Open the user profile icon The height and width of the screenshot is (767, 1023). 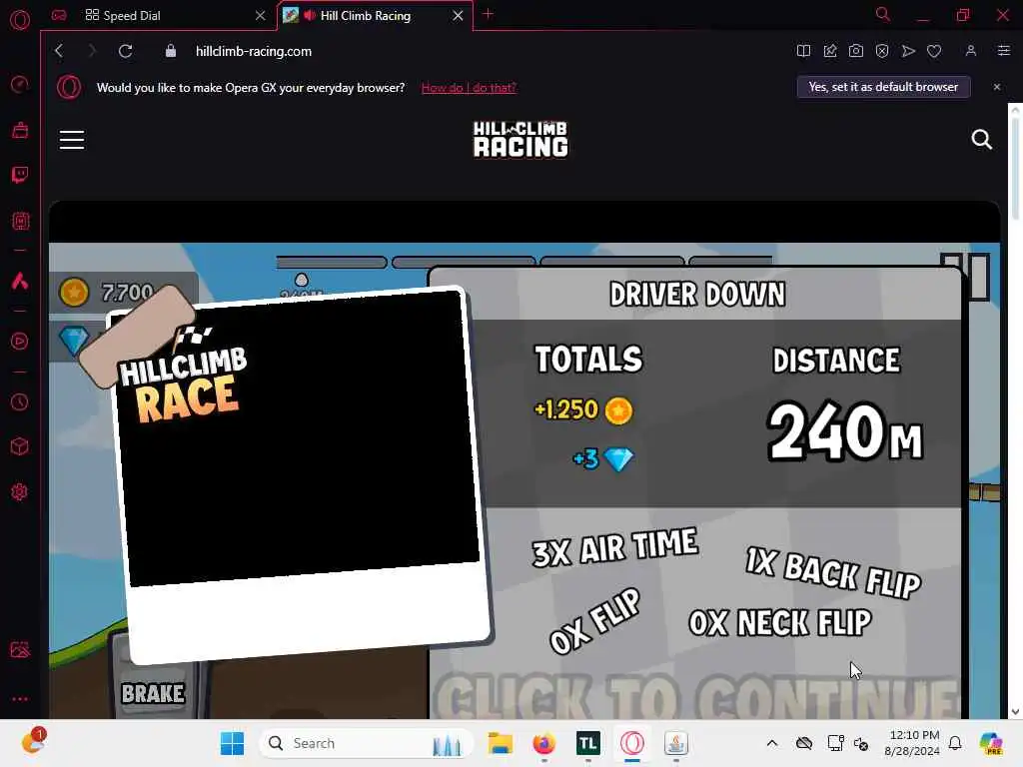coord(971,51)
